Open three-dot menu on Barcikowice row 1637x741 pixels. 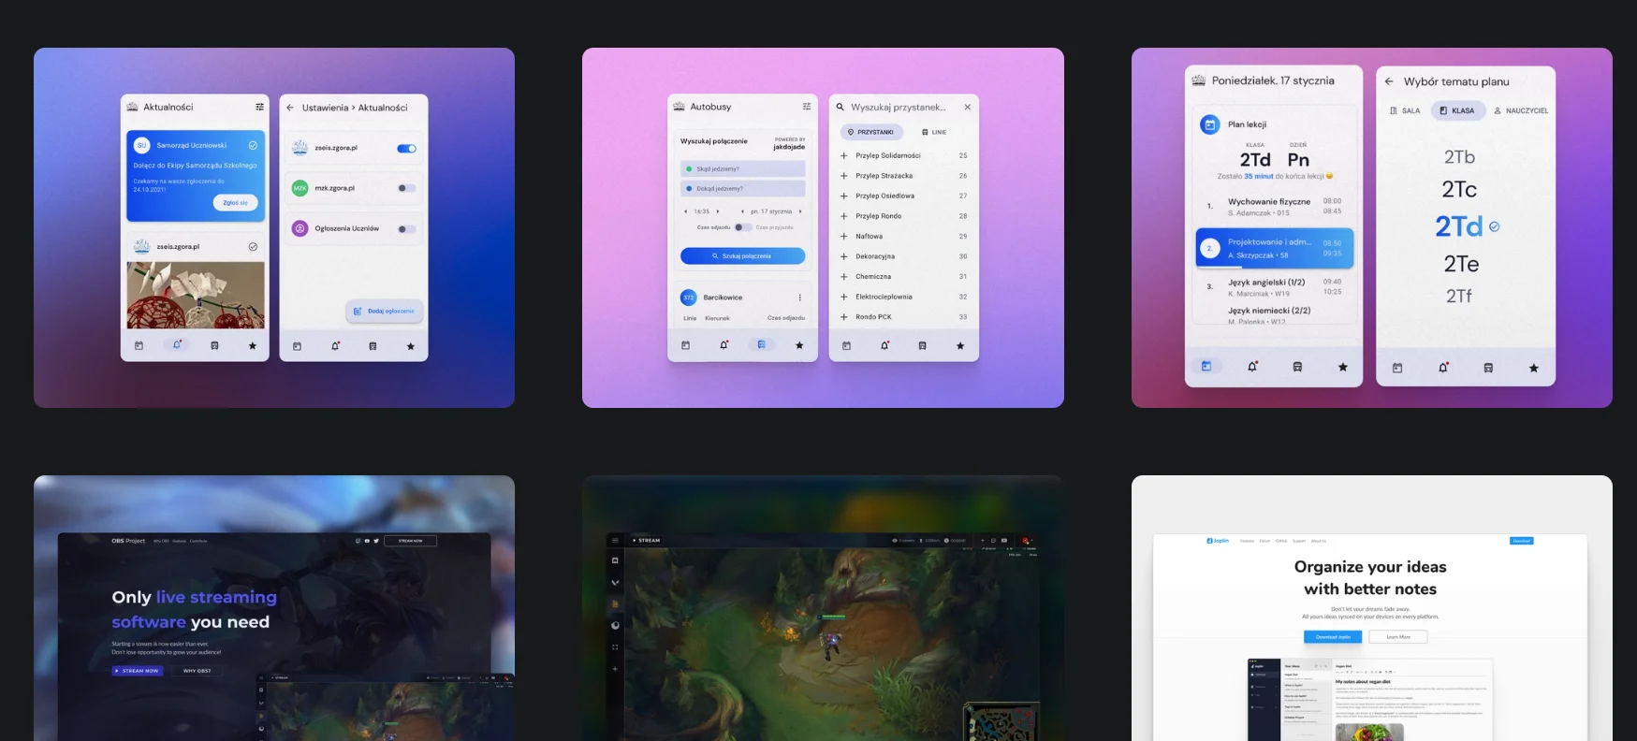[799, 298]
